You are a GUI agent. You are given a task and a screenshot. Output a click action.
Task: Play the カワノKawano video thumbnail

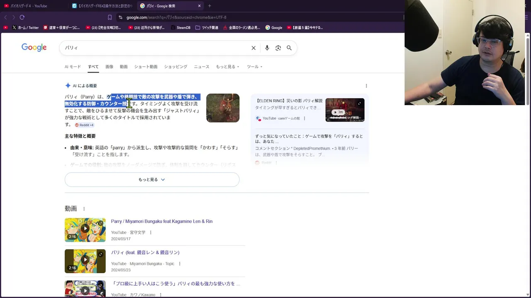(x=85, y=289)
